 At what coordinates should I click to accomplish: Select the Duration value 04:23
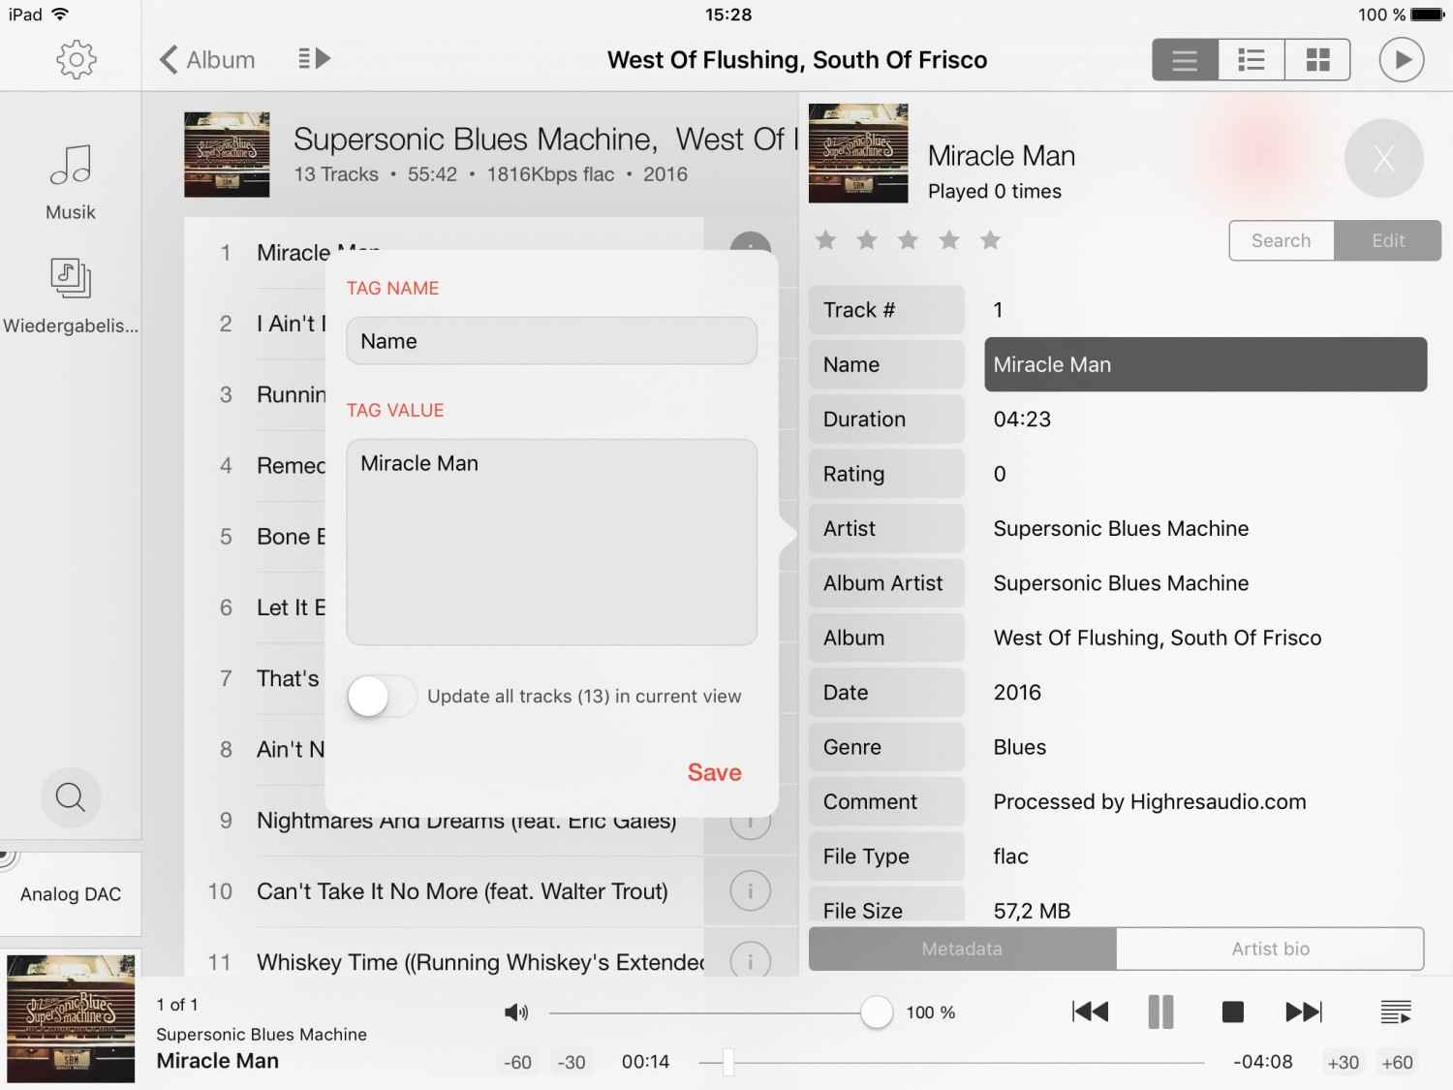(1022, 420)
